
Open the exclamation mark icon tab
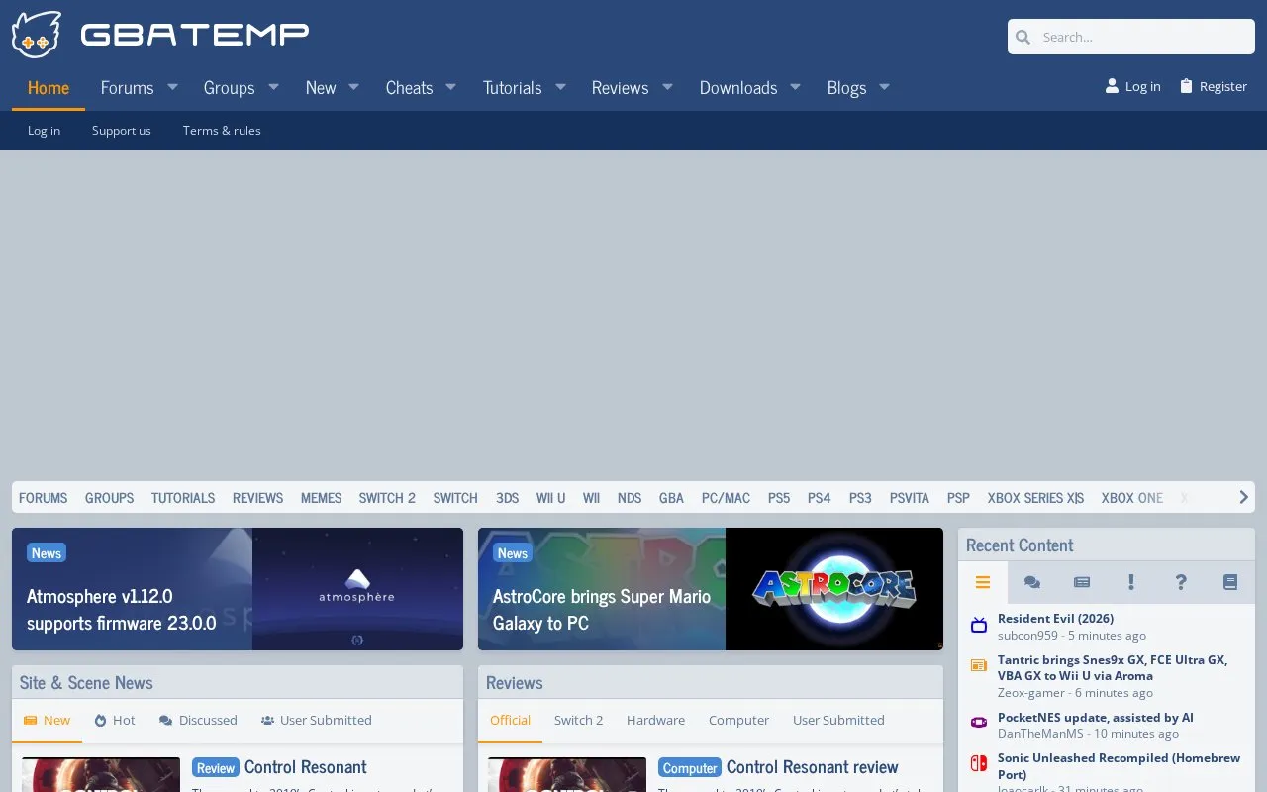pyautogui.click(x=1131, y=582)
